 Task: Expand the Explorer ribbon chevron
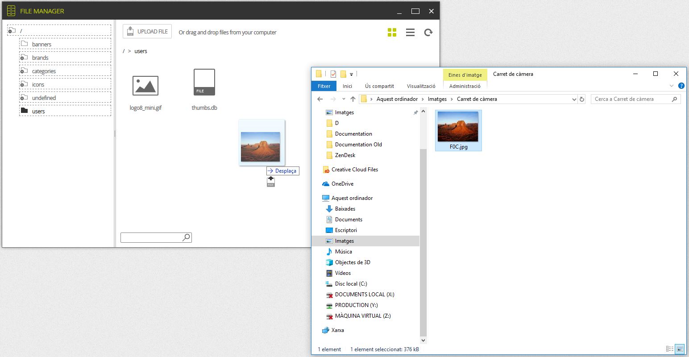[672, 86]
